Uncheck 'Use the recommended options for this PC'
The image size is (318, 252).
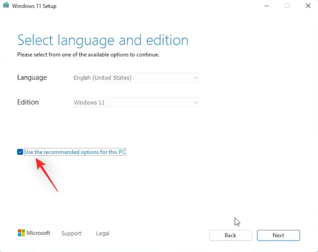coord(20,152)
